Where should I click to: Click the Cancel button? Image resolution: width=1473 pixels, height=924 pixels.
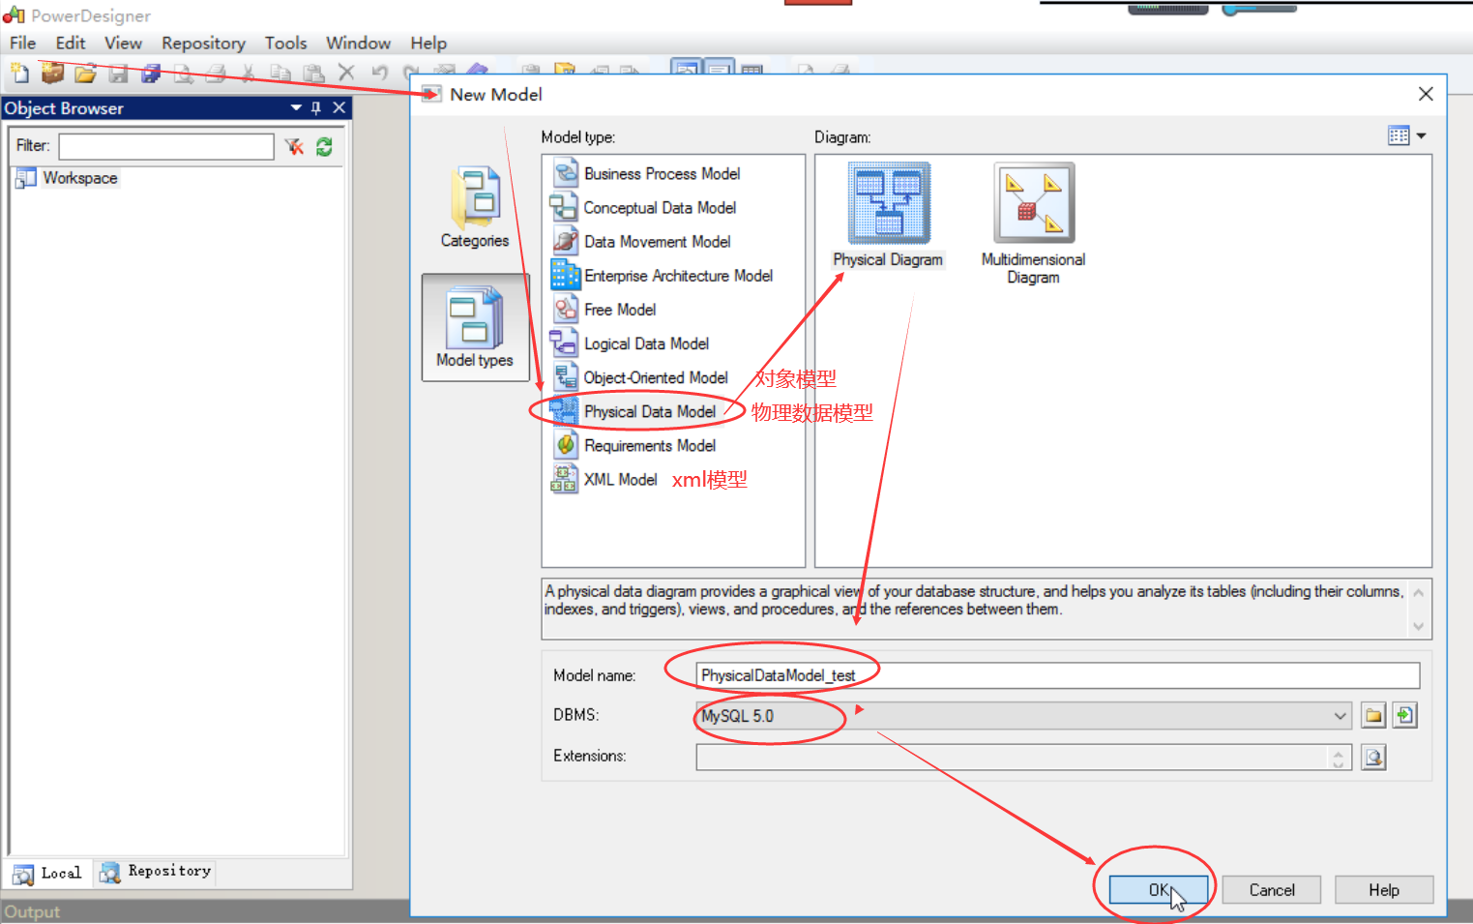(1272, 890)
